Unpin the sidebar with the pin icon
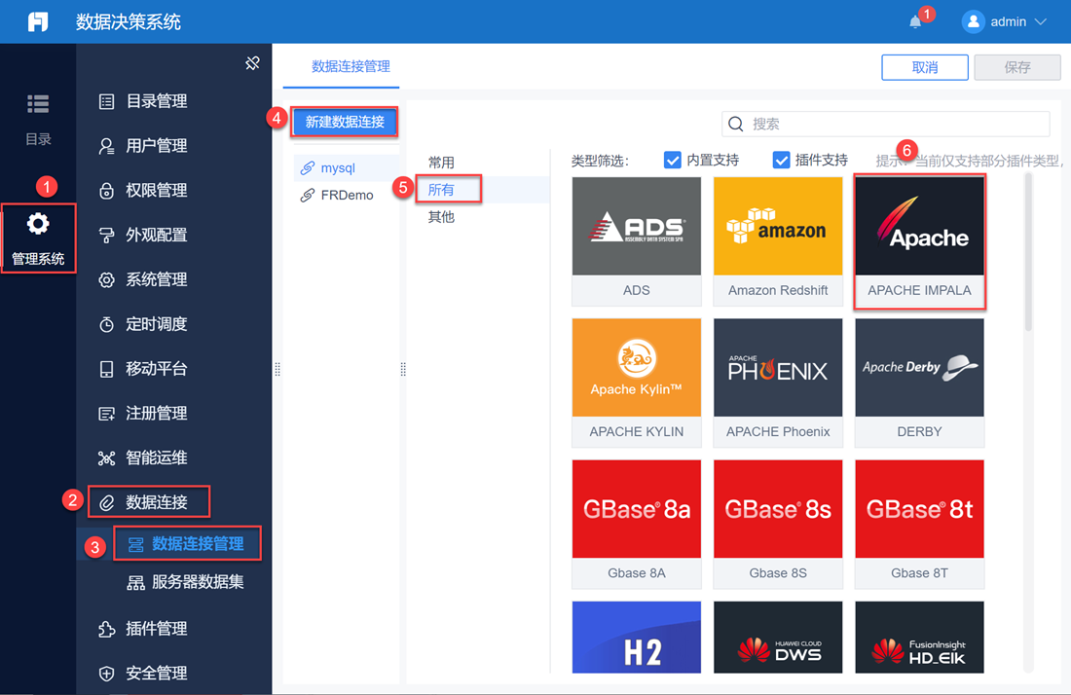This screenshot has height=695, width=1071. coord(253,63)
